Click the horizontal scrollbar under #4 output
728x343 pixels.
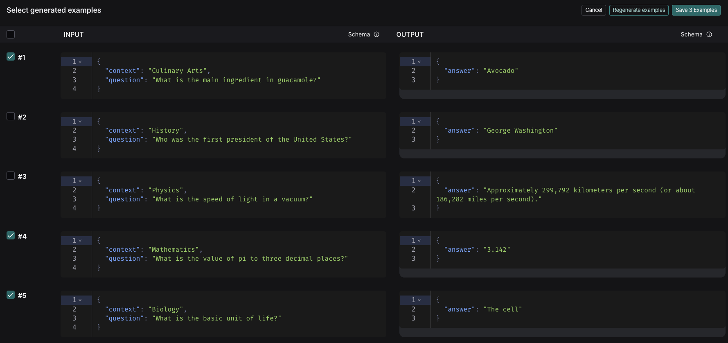tap(562, 273)
